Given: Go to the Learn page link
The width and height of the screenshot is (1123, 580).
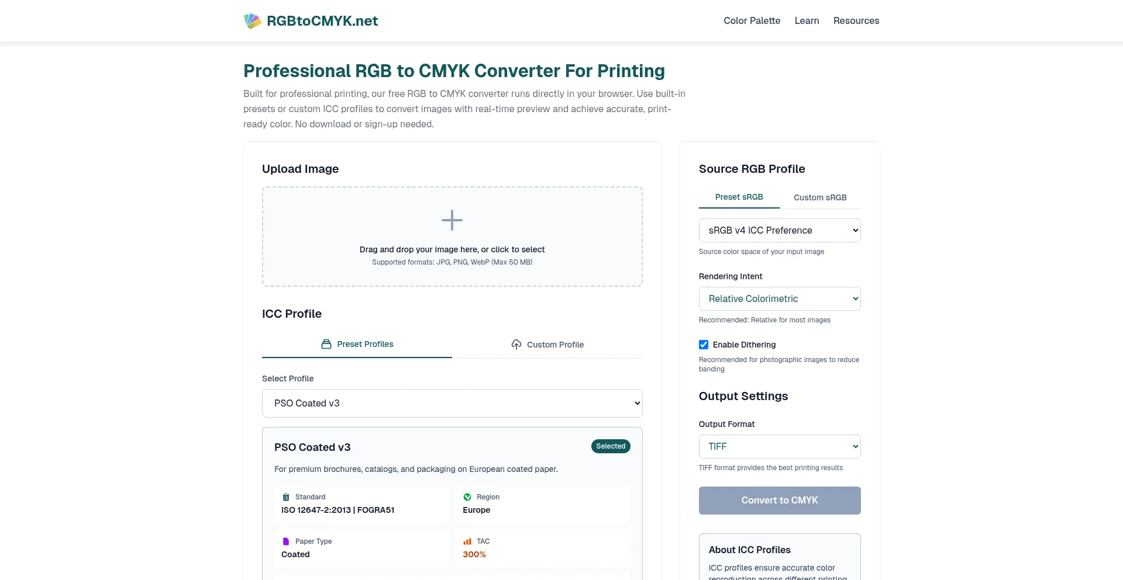Looking at the screenshot, I should (807, 21).
